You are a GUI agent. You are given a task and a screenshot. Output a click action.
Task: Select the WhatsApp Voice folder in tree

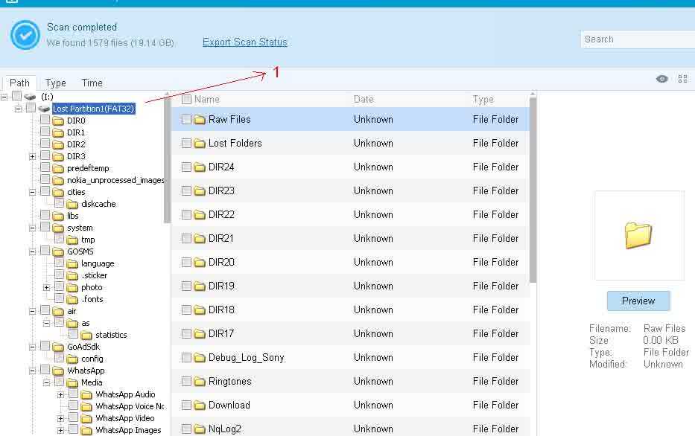130,407
